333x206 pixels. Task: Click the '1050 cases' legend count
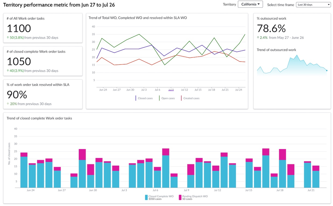point(155,199)
